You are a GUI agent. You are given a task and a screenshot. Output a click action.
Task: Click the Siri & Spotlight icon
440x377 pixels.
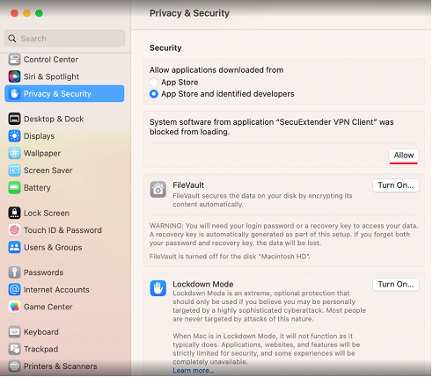14,76
